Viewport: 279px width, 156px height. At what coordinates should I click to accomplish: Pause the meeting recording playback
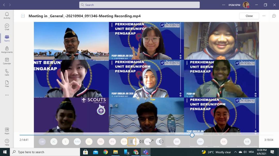(131, 141)
